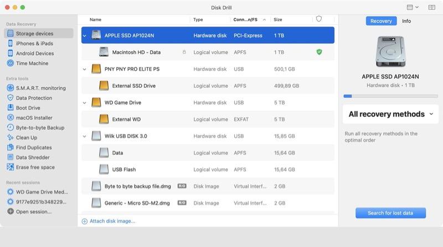Click the 500,1 GB size cell
Image resolution: width=443 pixels, height=247 pixels.
[x=284, y=69]
